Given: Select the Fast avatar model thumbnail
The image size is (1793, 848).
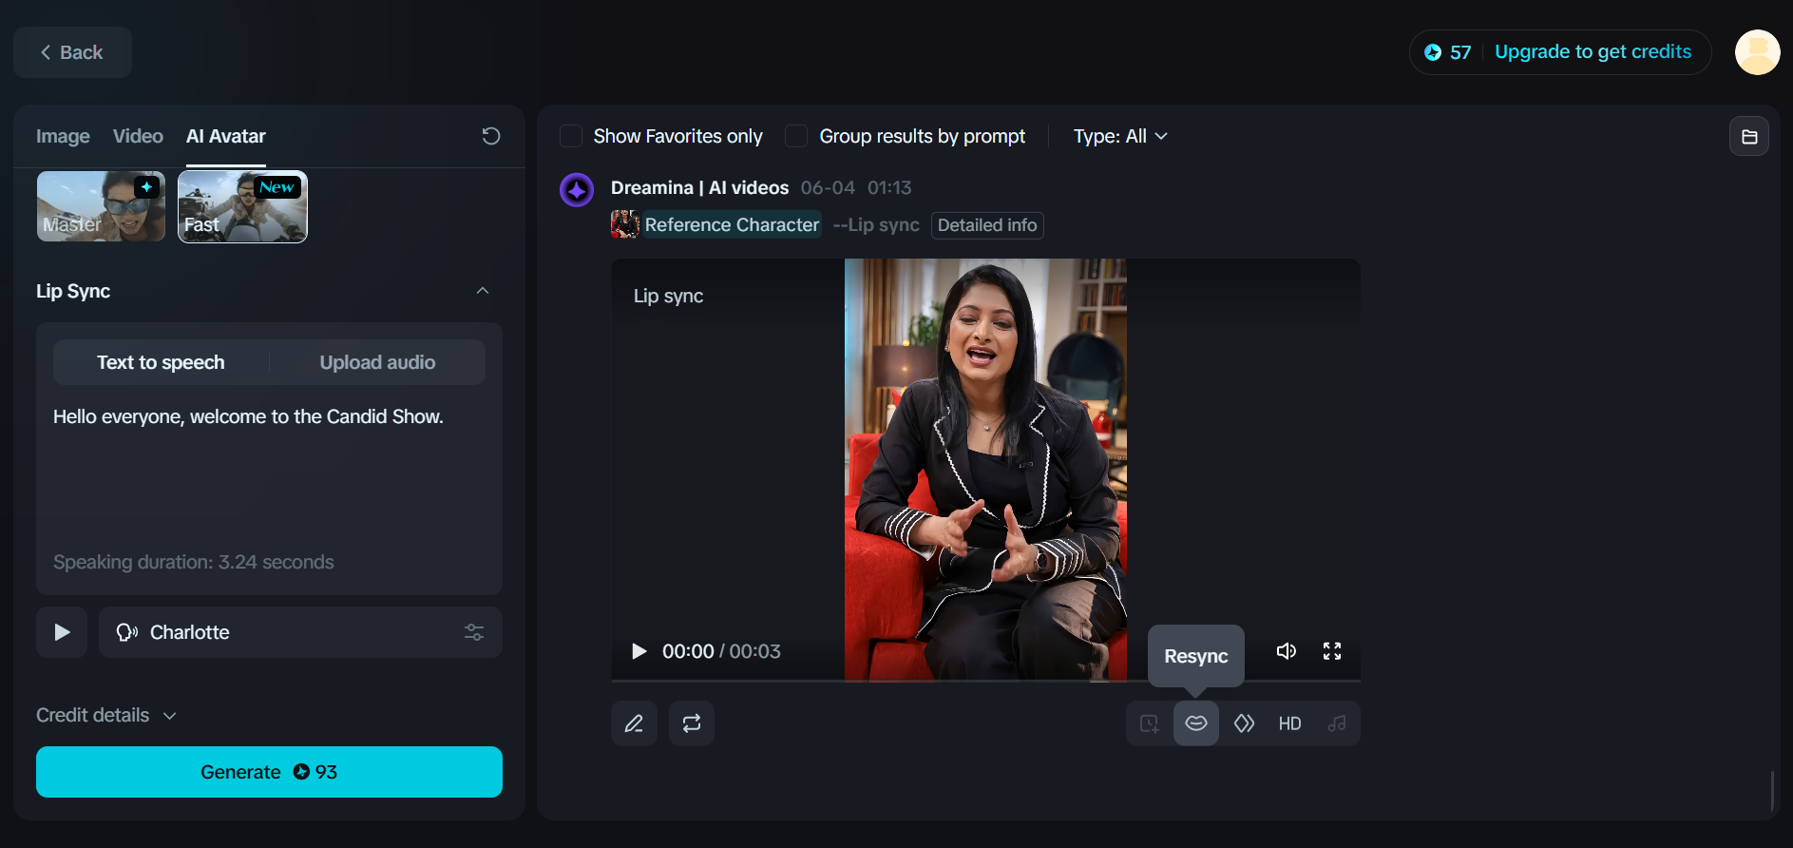Looking at the screenshot, I should pyautogui.click(x=242, y=206).
